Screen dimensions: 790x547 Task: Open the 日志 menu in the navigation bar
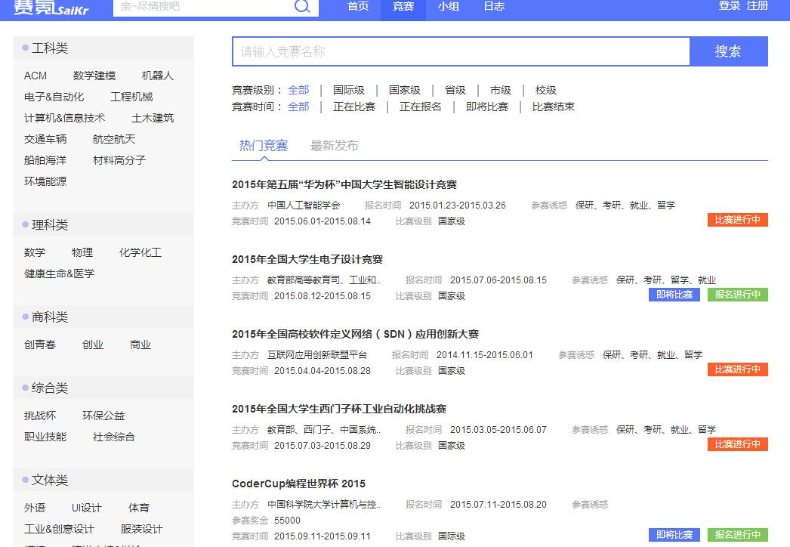point(493,7)
